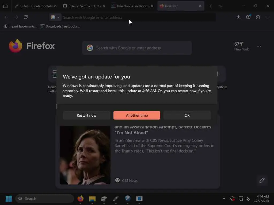Image resolution: width=274 pixels, height=205 pixels.
Task: Open Firefox from the taskbar
Action: pos(80,199)
